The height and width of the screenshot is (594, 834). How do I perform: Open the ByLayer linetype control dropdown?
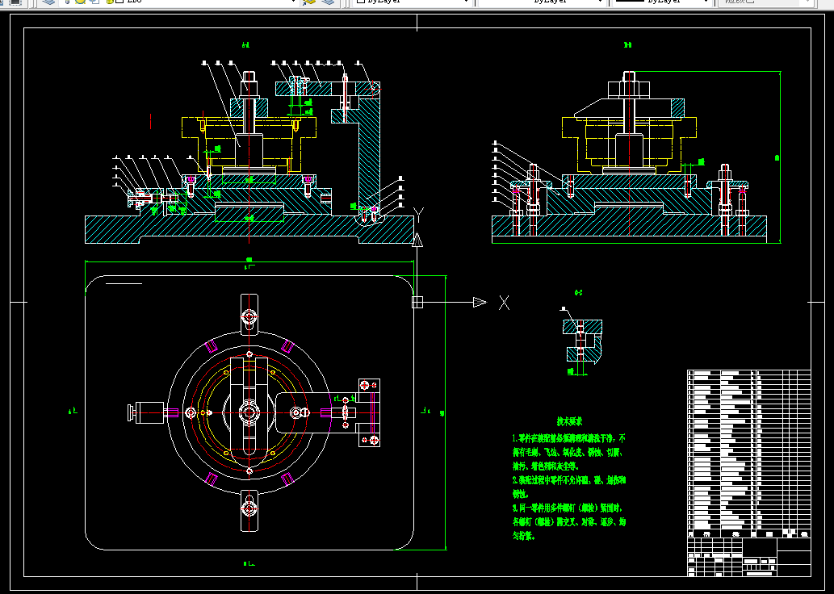pyautogui.click(x=542, y=2)
